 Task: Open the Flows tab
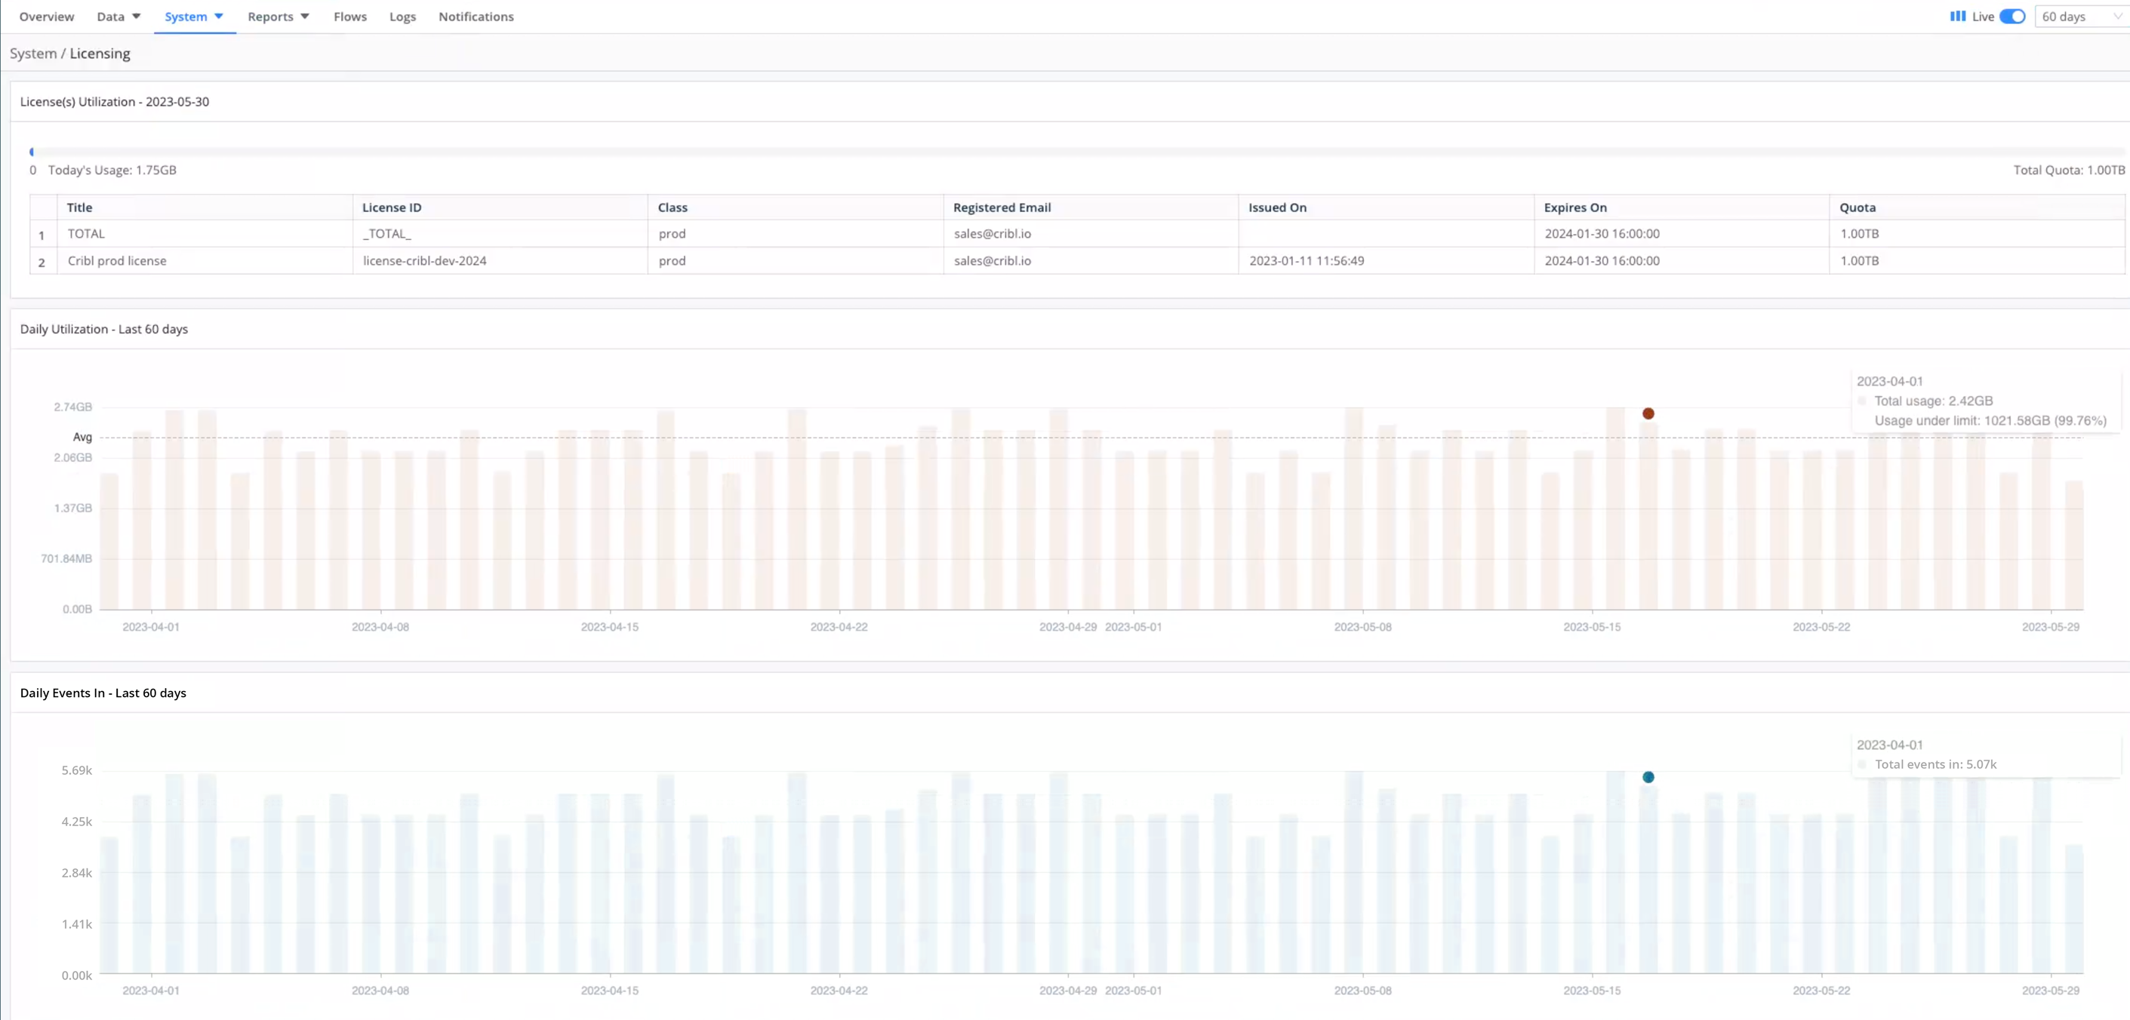coord(349,16)
